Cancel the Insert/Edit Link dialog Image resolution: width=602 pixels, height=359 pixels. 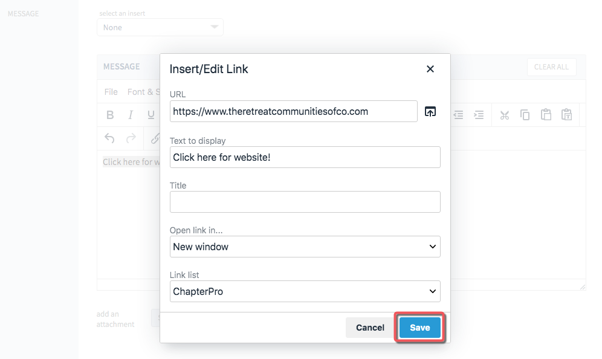[370, 328]
